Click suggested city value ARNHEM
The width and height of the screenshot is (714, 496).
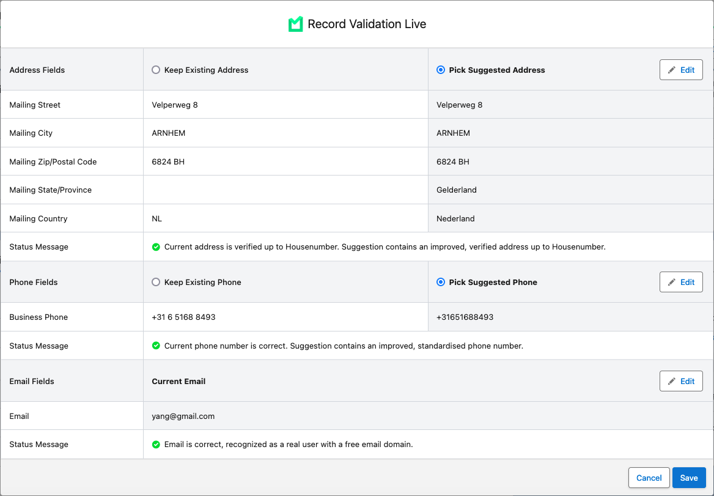click(453, 133)
